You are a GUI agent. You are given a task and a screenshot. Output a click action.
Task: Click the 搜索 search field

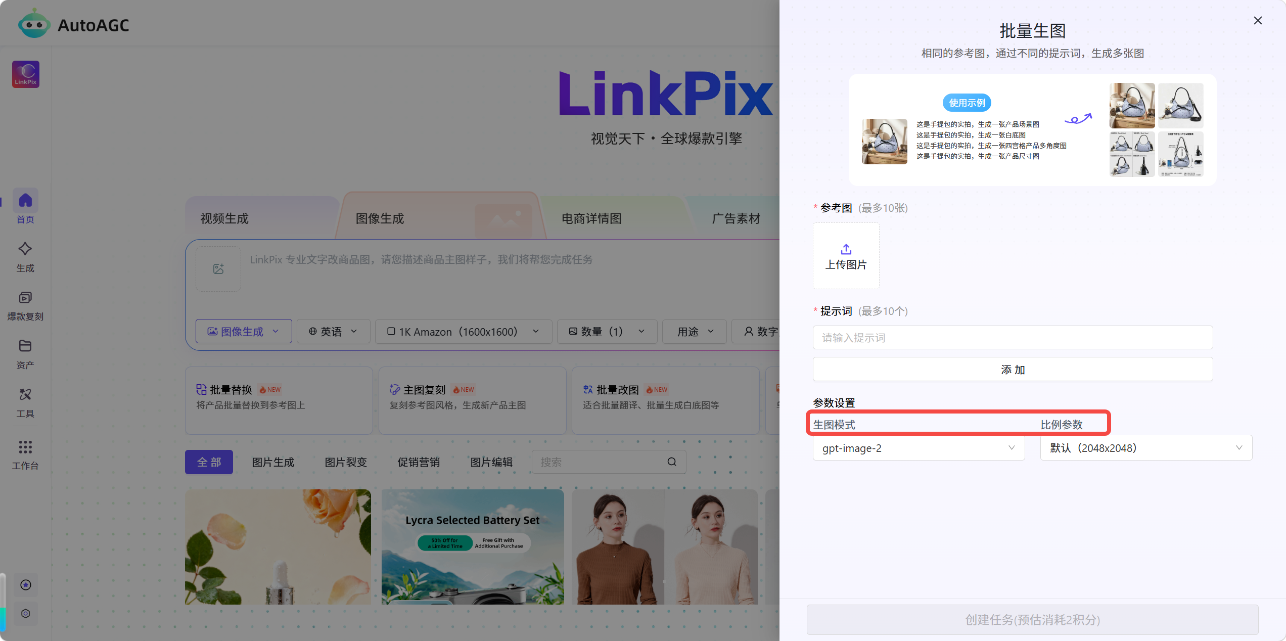pyautogui.click(x=609, y=462)
